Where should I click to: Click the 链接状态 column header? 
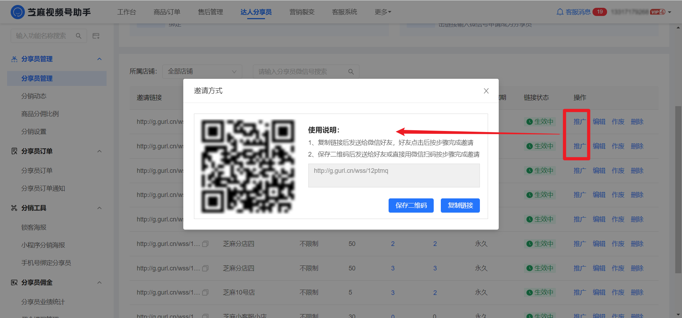[x=536, y=98]
